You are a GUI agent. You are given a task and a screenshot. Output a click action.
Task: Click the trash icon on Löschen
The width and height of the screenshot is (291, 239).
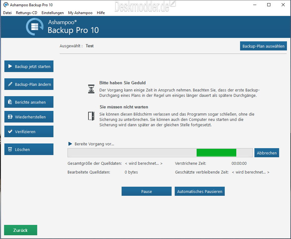(10, 149)
